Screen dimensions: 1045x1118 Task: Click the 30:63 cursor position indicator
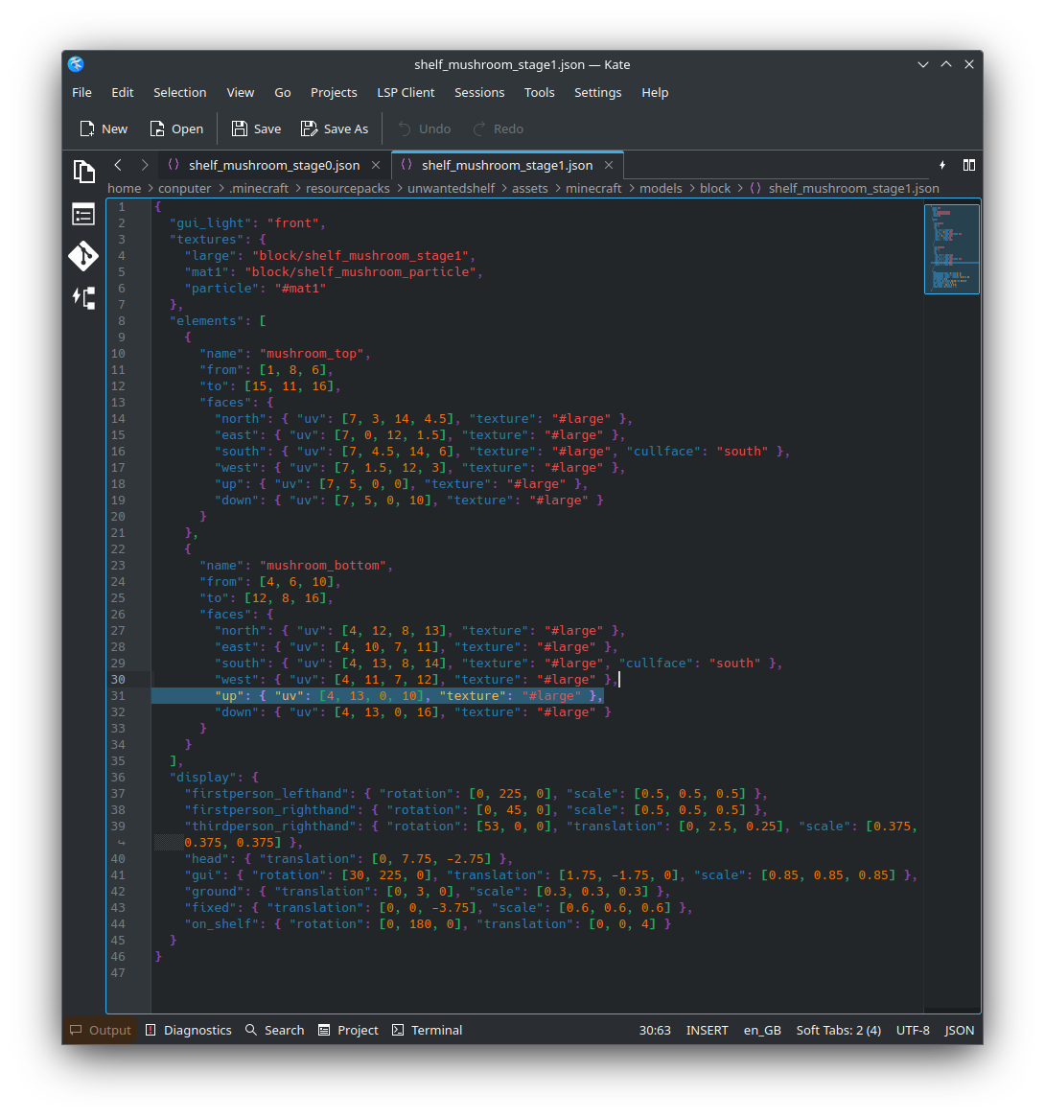[655, 1030]
